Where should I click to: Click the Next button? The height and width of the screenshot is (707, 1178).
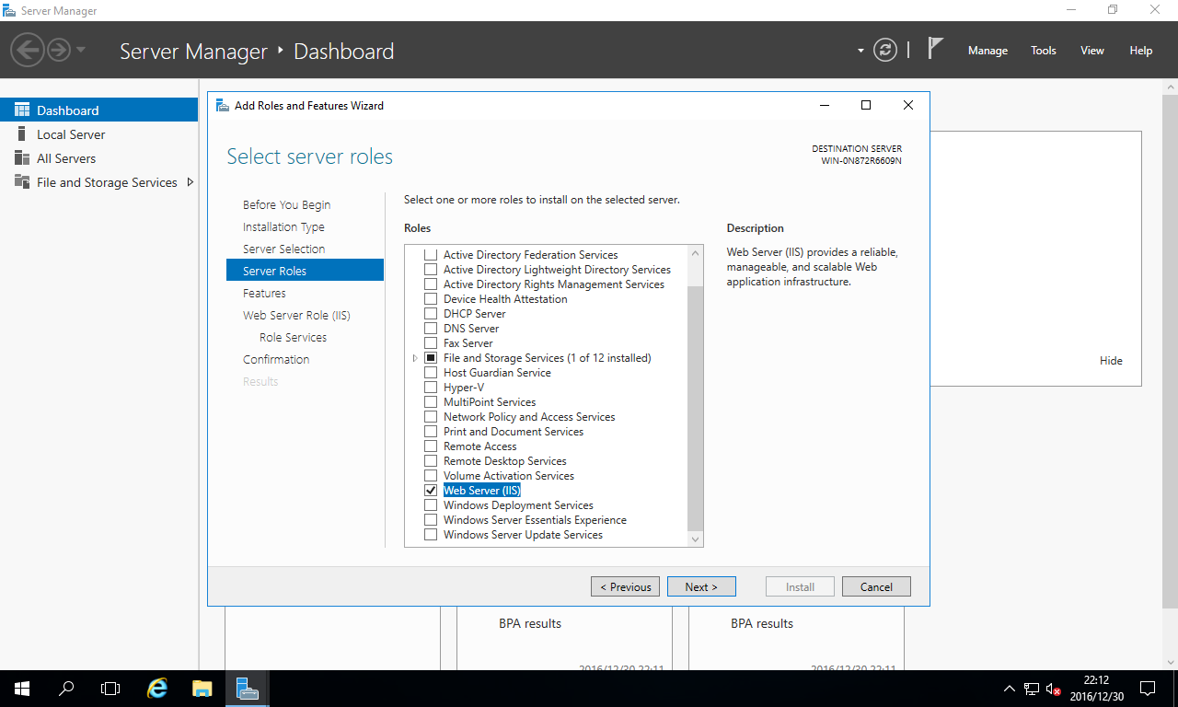(701, 586)
